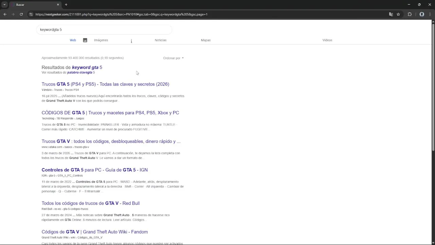Click the IGN › gta-5 breadcrumb text

(62, 176)
